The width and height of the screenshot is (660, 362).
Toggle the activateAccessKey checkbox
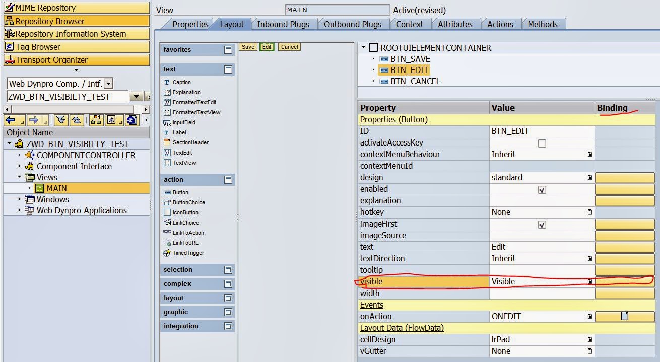click(542, 143)
